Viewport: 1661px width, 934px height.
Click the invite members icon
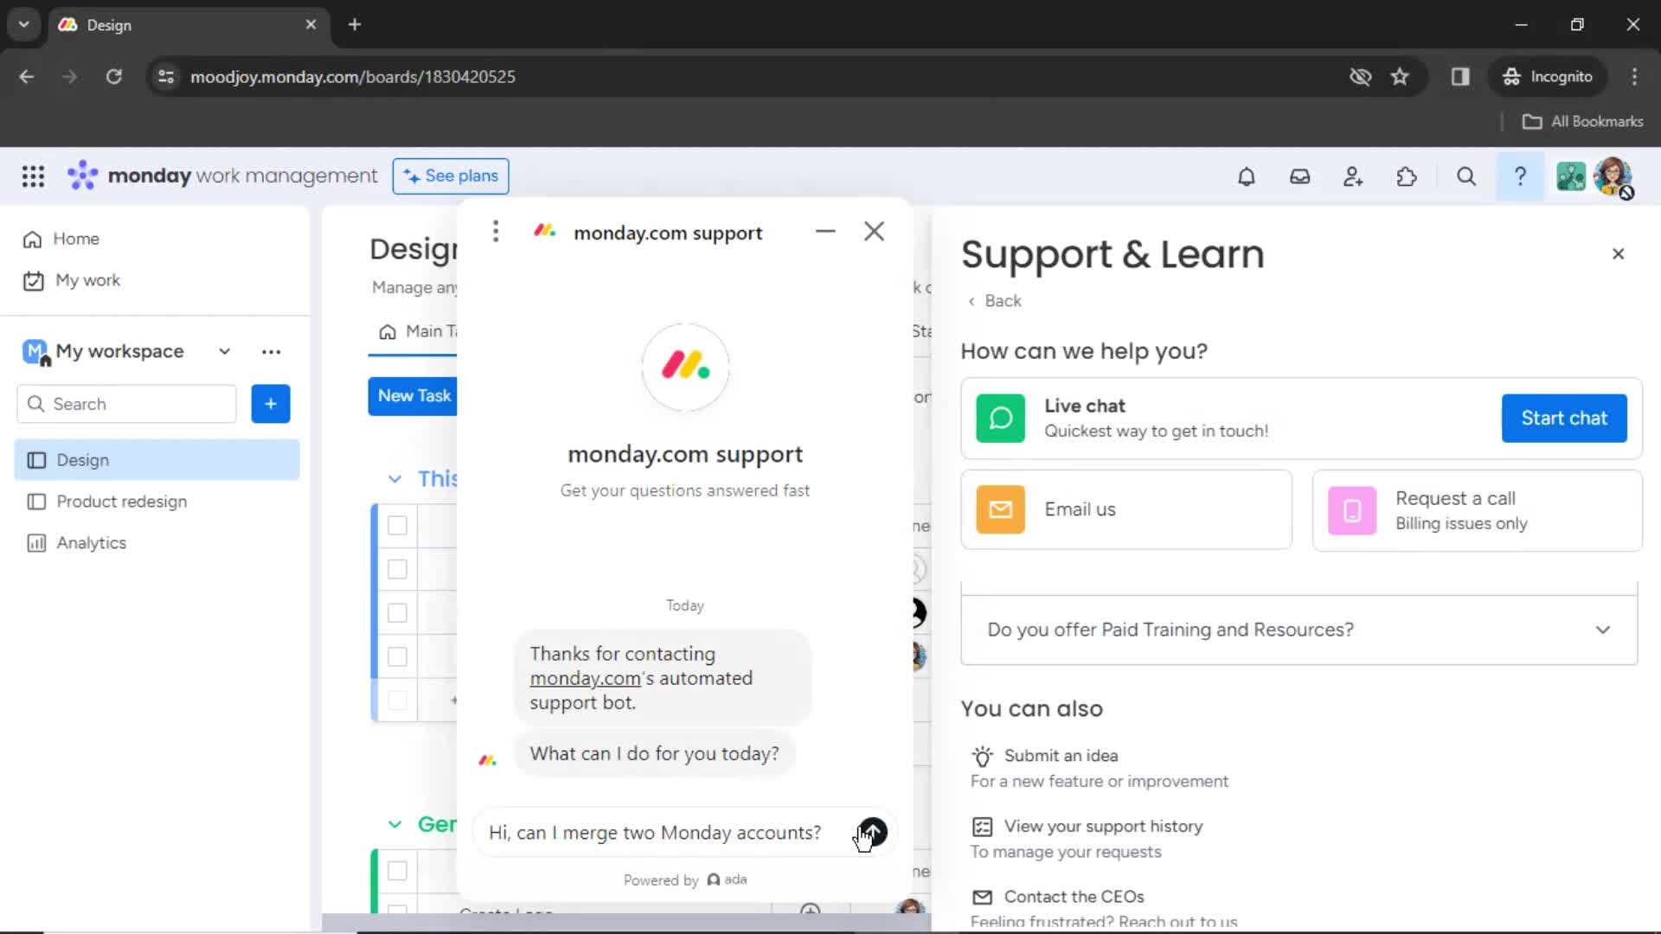1353,176
